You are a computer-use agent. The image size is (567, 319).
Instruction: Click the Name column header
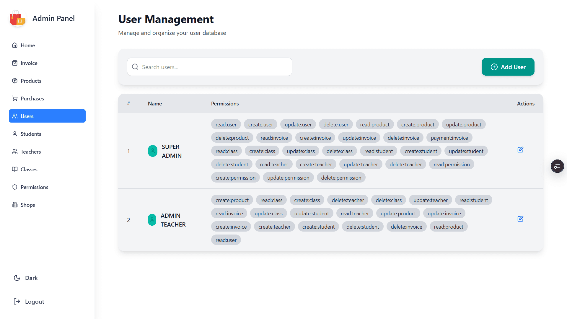coord(155,103)
